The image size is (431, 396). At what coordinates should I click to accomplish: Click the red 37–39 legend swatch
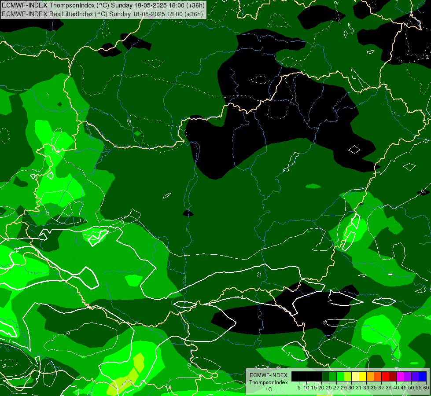(x=385, y=377)
